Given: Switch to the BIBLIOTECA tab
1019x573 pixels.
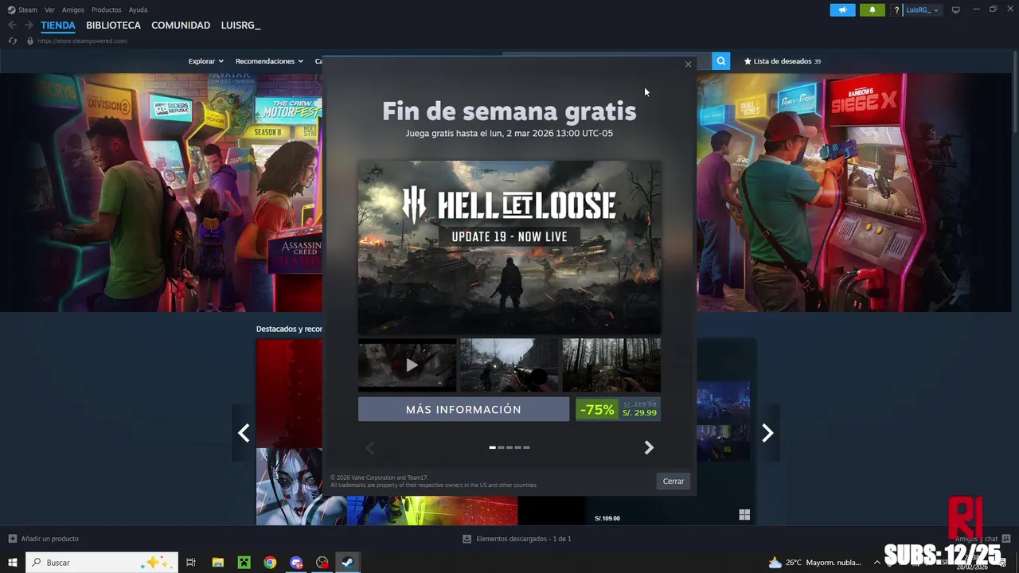Looking at the screenshot, I should (x=113, y=25).
